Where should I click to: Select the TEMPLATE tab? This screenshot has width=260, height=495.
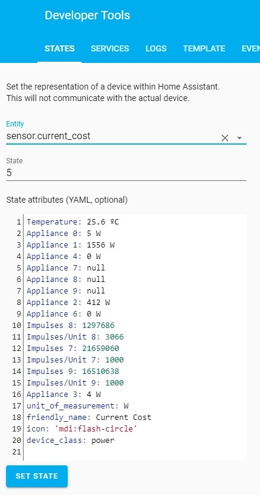[x=204, y=48]
